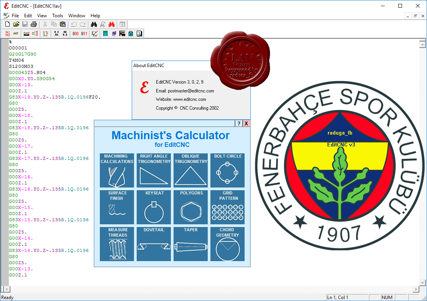Image resolution: width=427 pixels, height=301 pixels.
Task: Convert to incremental with G91 icon
Action: [x=84, y=33]
